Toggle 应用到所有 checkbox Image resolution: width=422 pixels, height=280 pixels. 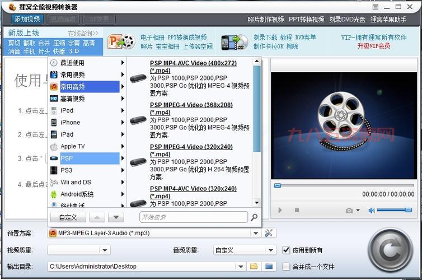point(286,250)
